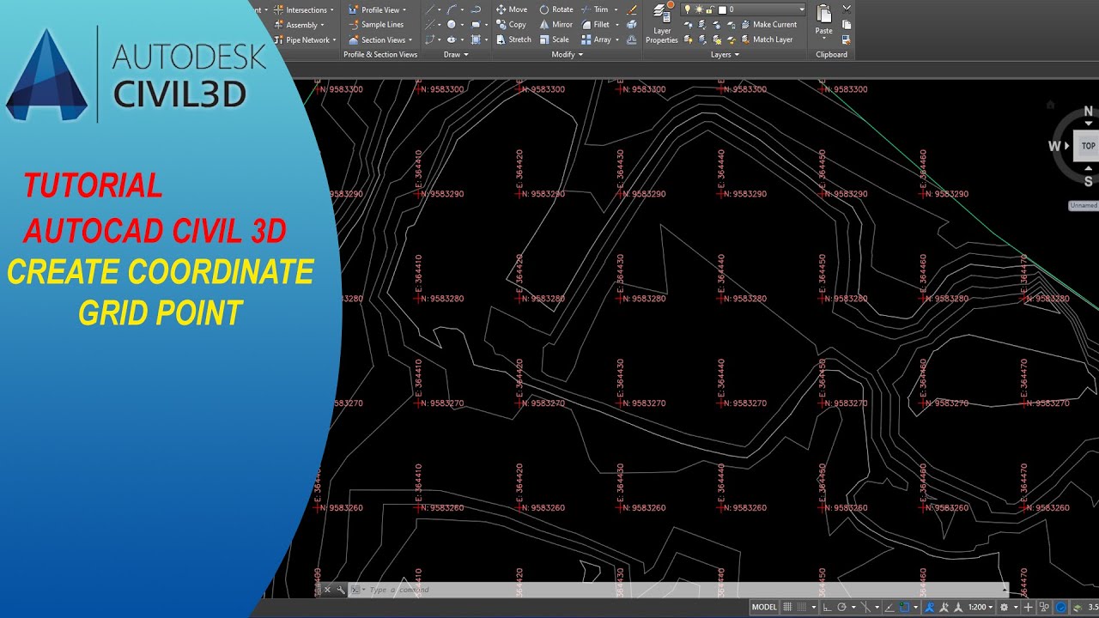Expand the Paste options arrow
Image resolution: width=1099 pixels, height=618 pixels.
(823, 39)
